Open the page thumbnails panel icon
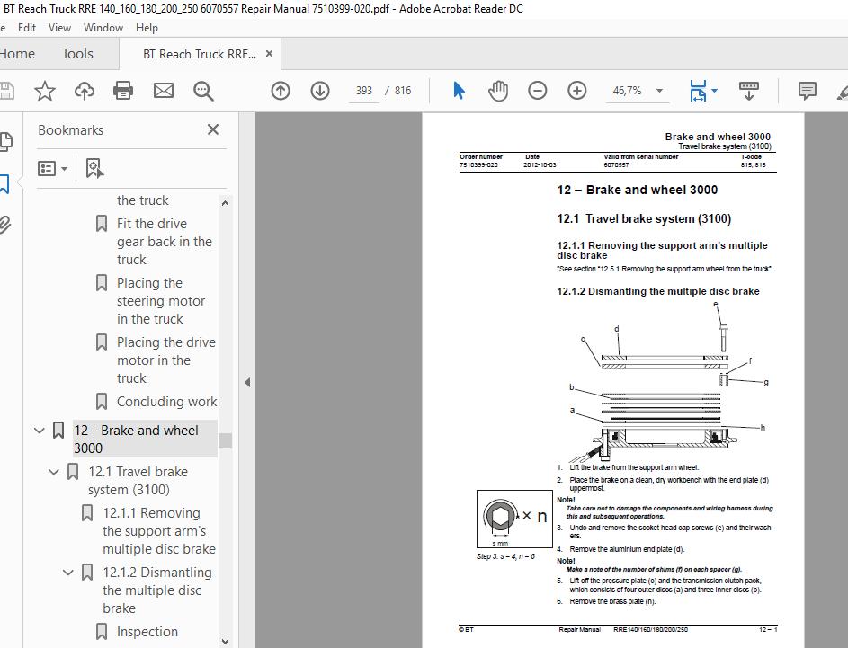 pos(5,142)
